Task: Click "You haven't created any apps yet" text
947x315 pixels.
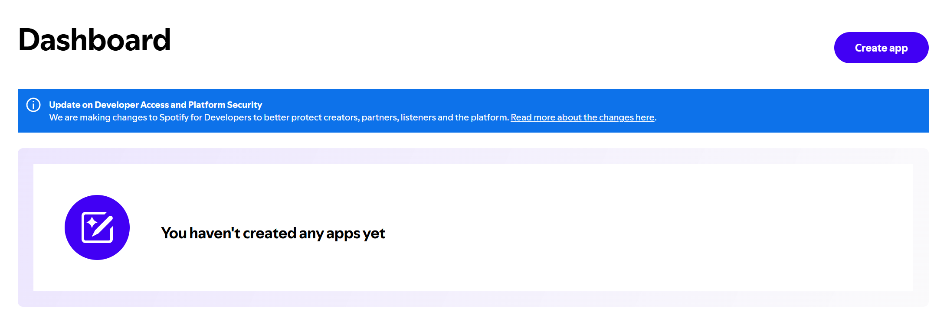Action: [x=273, y=234]
